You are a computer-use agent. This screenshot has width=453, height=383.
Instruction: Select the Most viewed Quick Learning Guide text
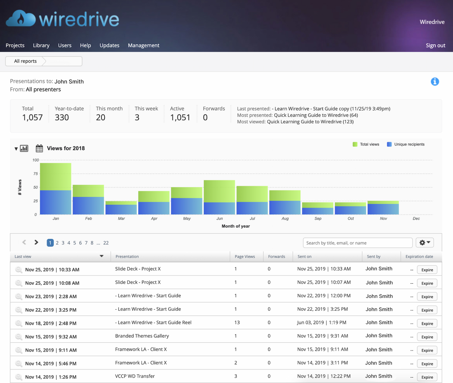(310, 121)
